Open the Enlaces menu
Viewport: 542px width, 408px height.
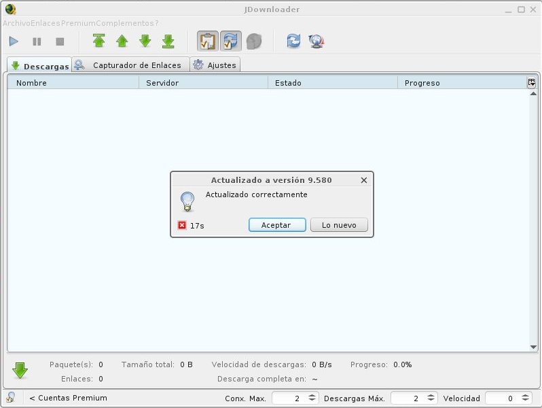coord(46,23)
